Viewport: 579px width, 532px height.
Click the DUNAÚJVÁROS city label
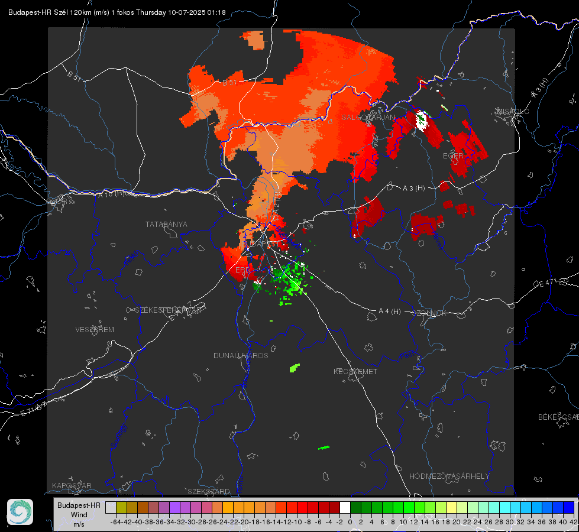(x=241, y=355)
